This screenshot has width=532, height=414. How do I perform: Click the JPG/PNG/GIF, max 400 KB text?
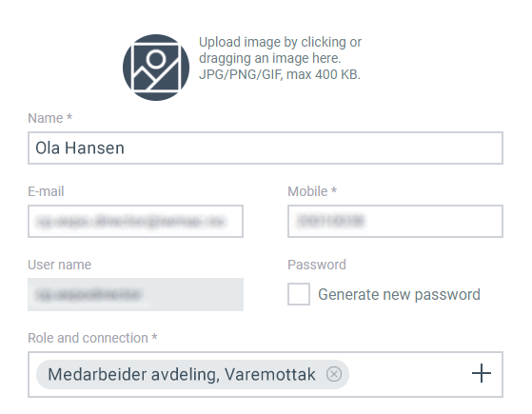(x=280, y=74)
